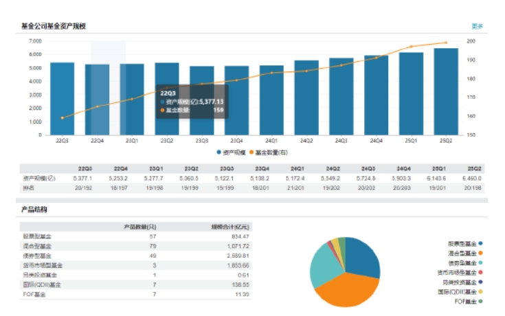Click the 国际(QDII)基金 legend marker
Viewport: 505px width, 316px height.
[x=480, y=291]
